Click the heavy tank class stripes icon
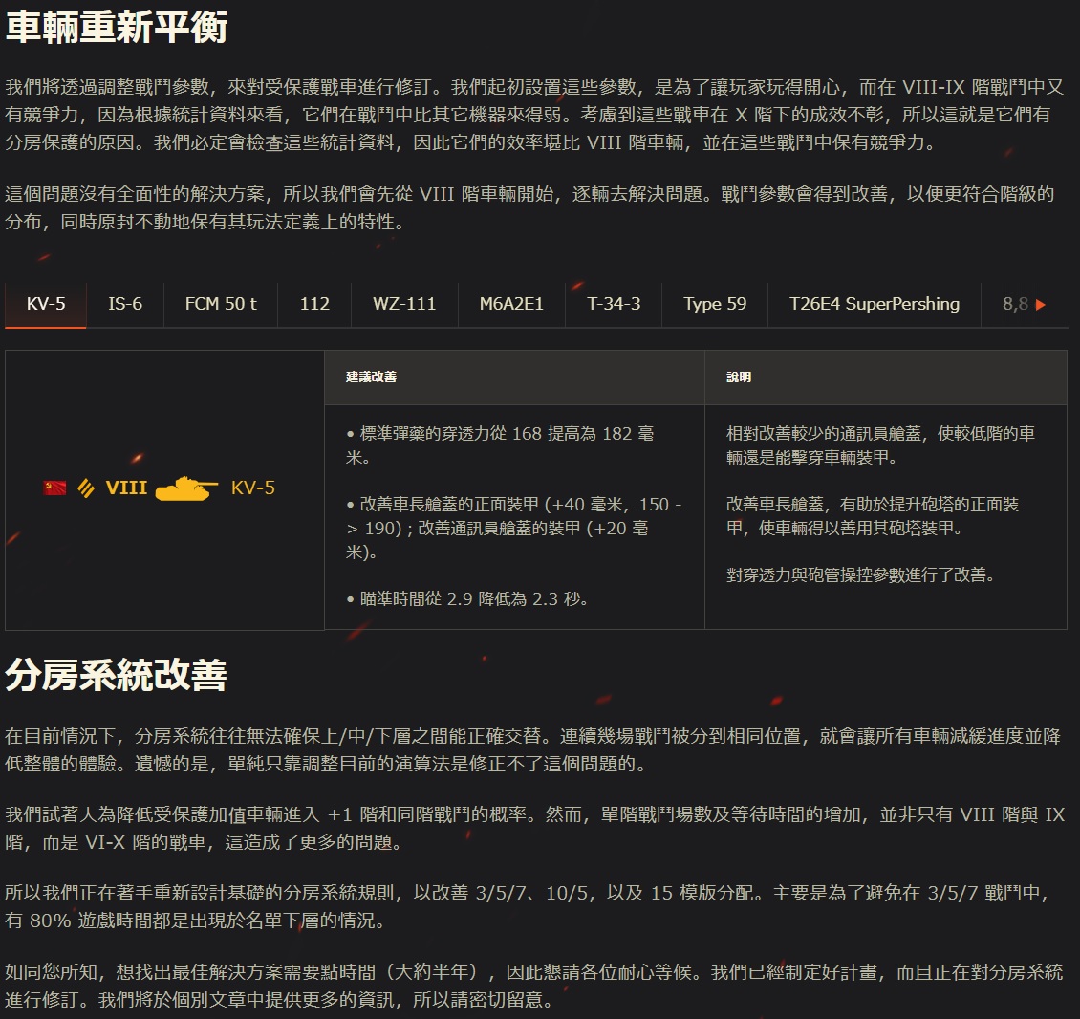The width and height of the screenshot is (1080, 1019). pyautogui.click(x=86, y=488)
